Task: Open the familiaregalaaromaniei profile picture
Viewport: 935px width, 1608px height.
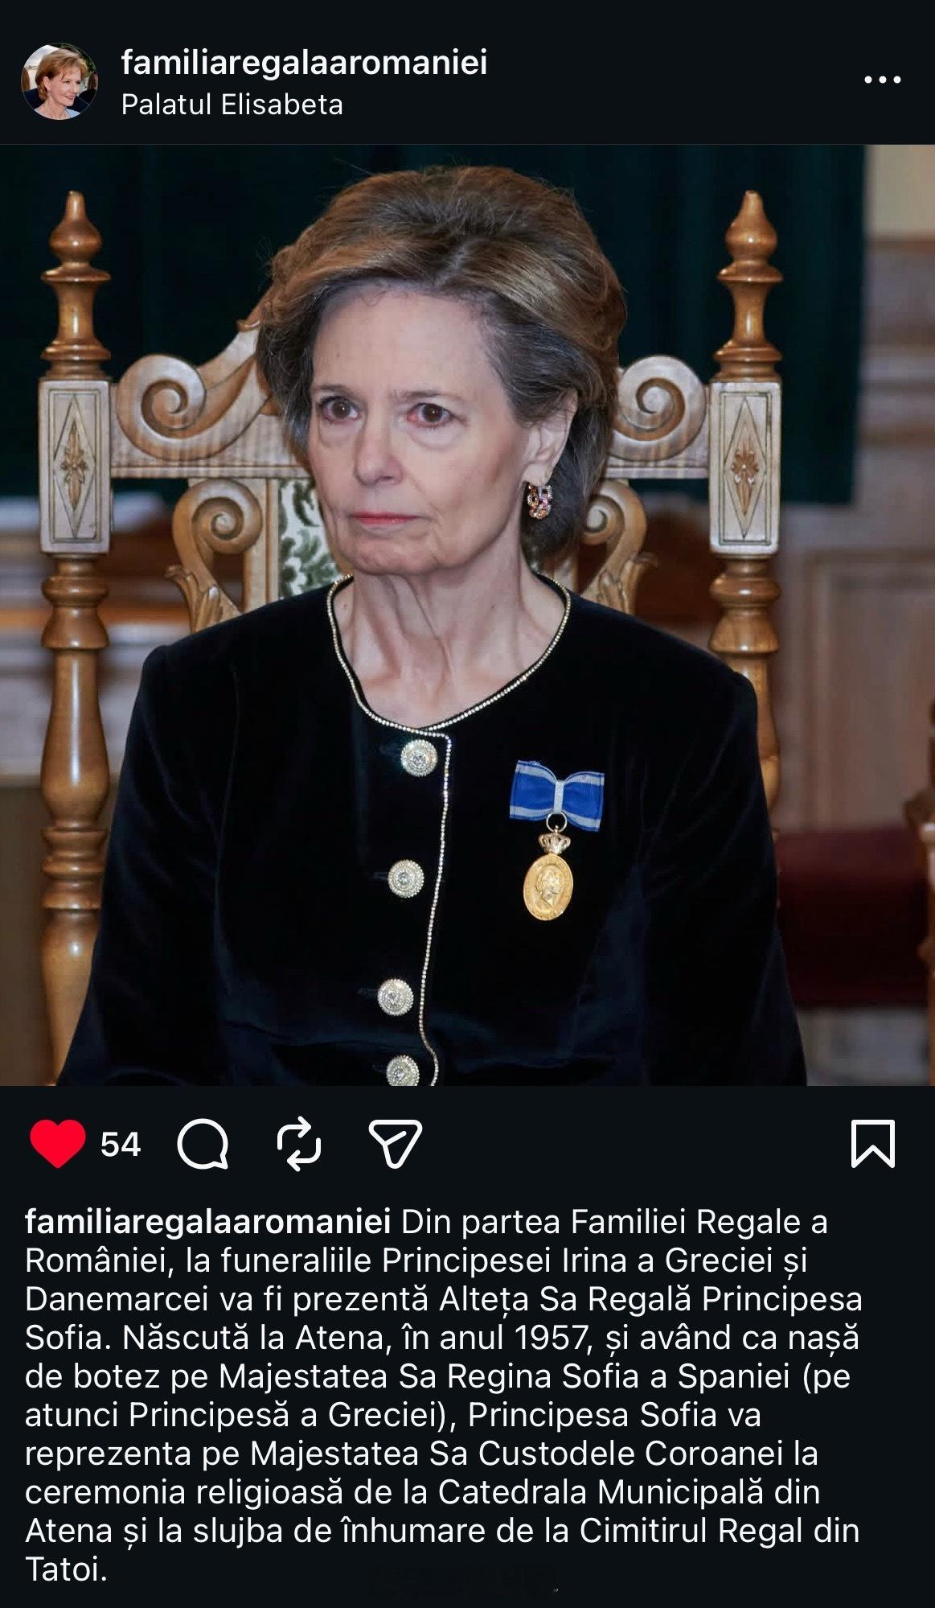Action: [59, 81]
